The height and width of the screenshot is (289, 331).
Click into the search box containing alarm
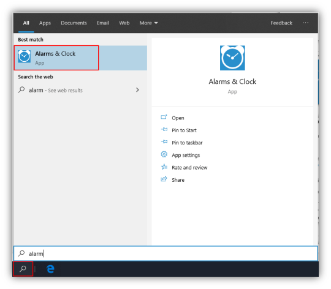165,253
